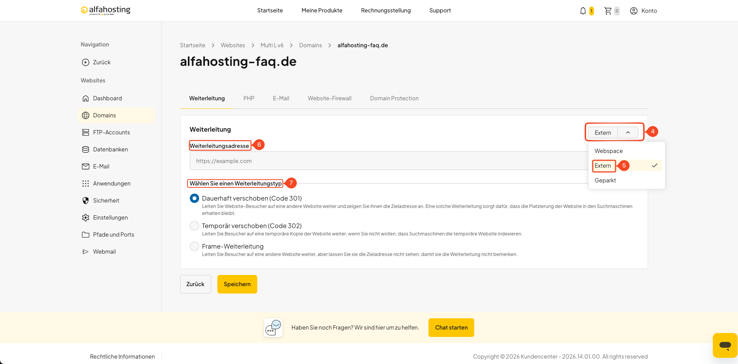This screenshot has width=738, height=364.
Task: Open the notifications bell icon
Action: point(583,11)
